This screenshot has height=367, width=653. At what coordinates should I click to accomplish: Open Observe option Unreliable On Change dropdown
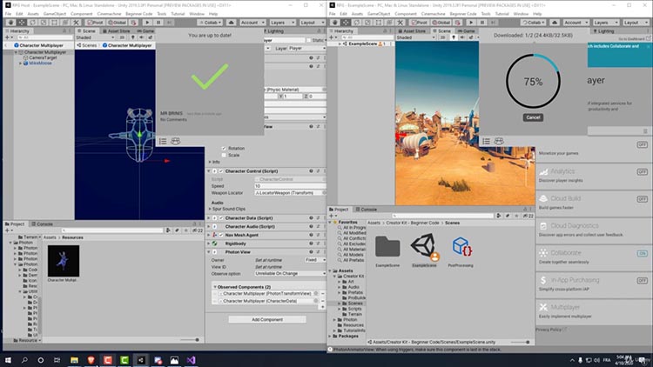pos(290,273)
